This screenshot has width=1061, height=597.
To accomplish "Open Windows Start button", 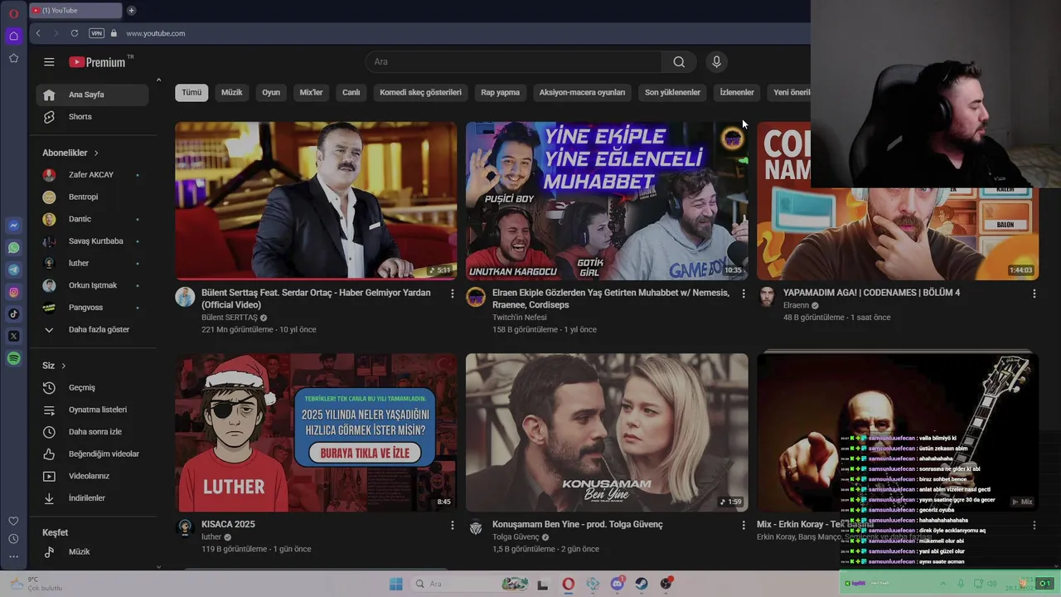I will click(x=395, y=584).
